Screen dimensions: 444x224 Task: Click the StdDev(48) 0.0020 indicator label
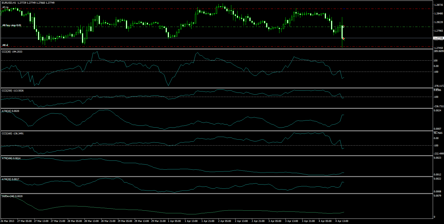pos(12,196)
